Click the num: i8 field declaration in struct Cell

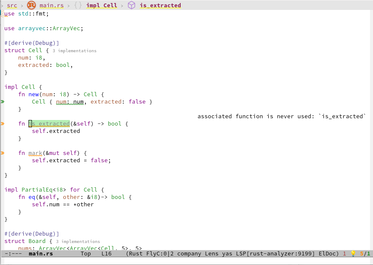31,58
